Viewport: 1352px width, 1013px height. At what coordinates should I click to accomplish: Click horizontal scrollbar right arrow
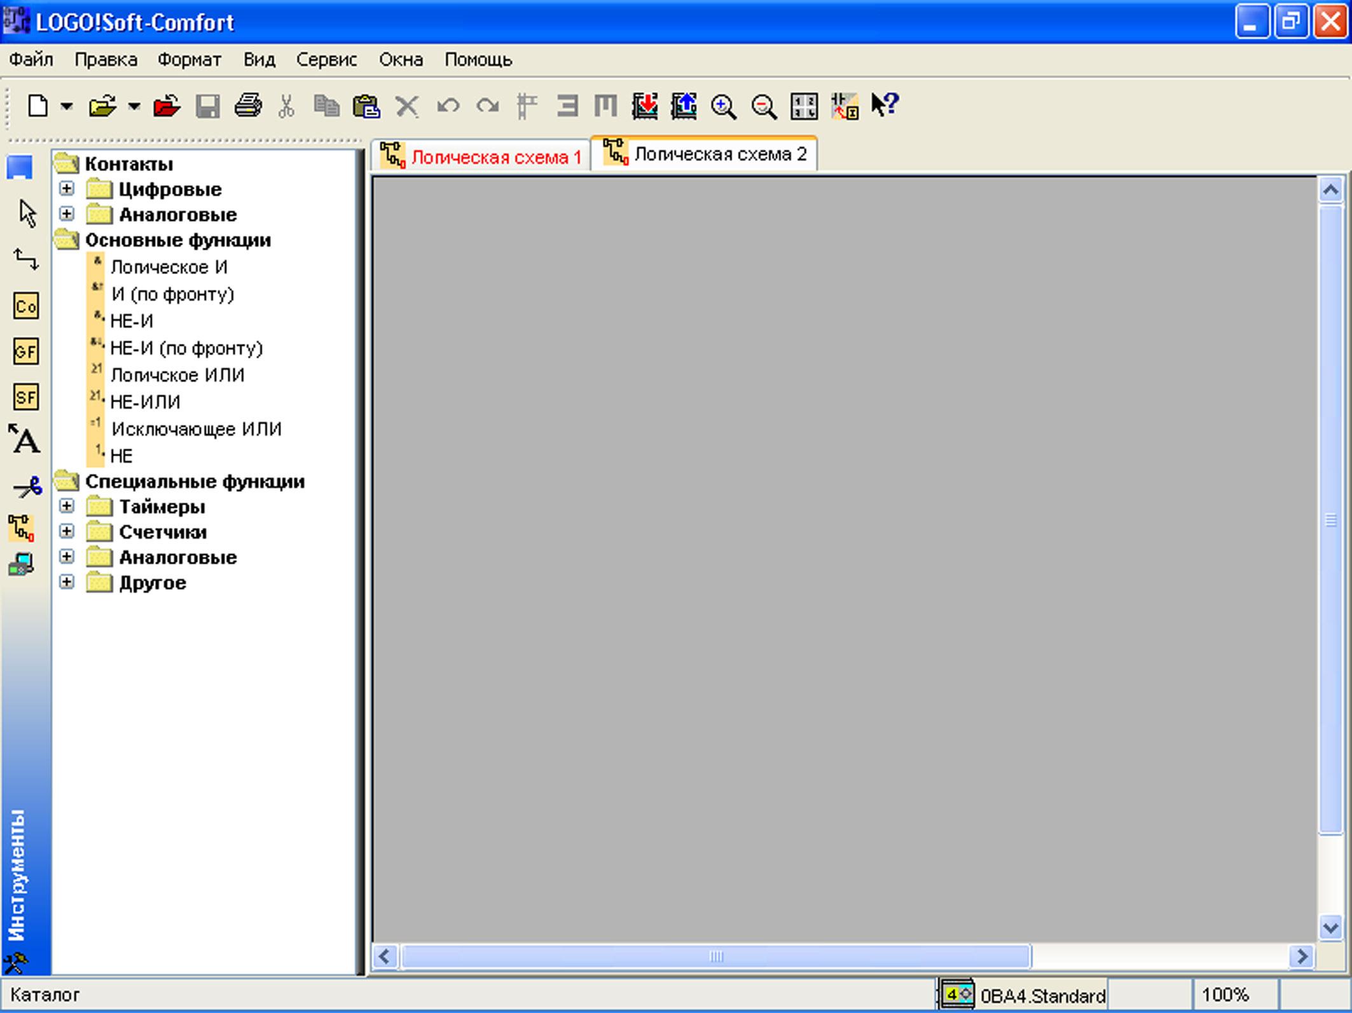tap(1302, 956)
